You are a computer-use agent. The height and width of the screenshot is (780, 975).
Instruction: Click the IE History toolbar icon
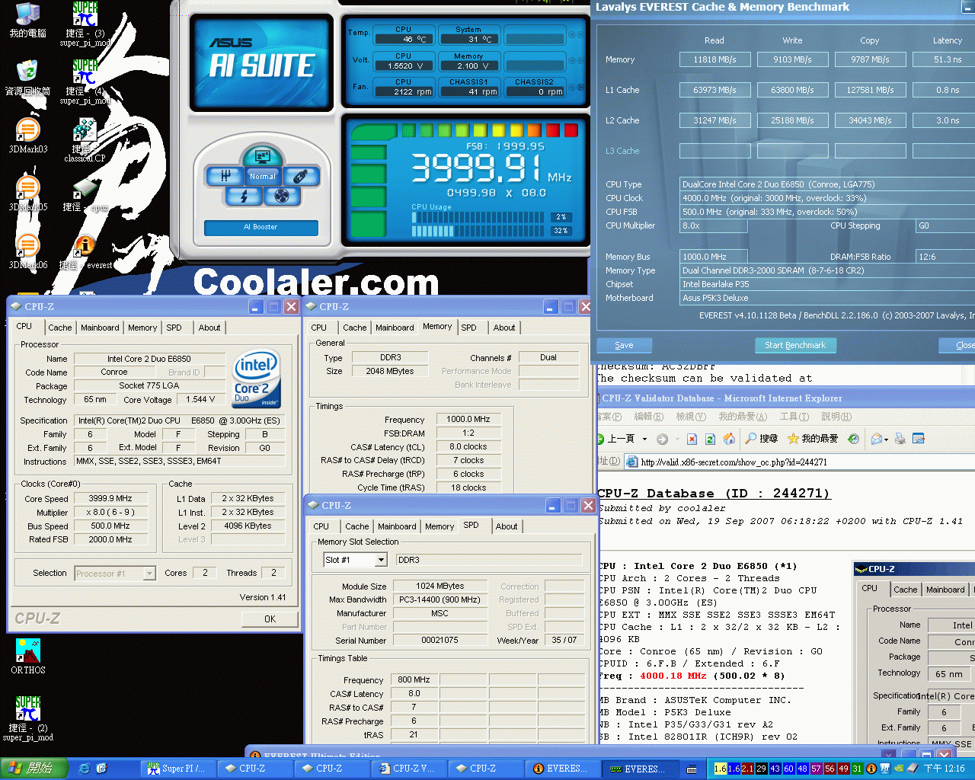[x=854, y=439]
